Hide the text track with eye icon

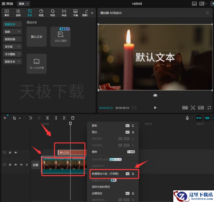point(16,153)
